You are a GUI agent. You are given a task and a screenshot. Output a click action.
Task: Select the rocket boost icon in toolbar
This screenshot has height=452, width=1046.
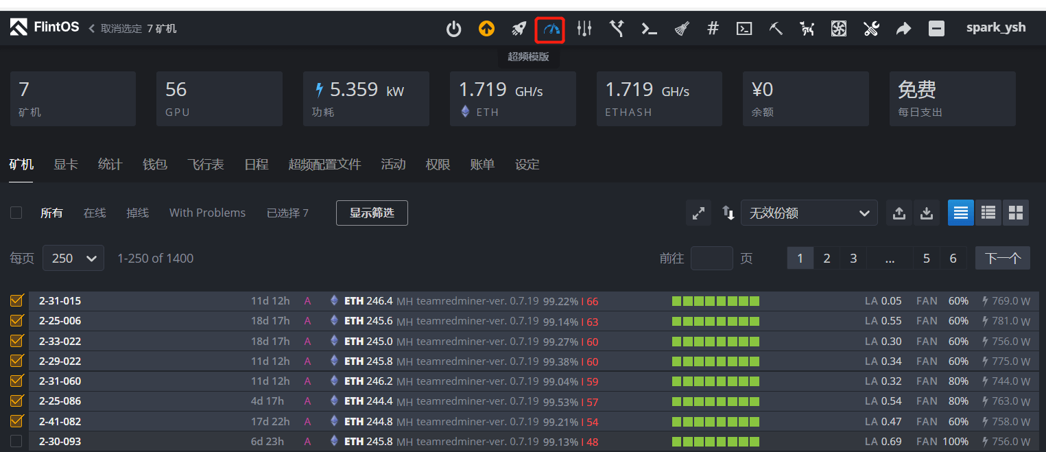[x=519, y=28]
